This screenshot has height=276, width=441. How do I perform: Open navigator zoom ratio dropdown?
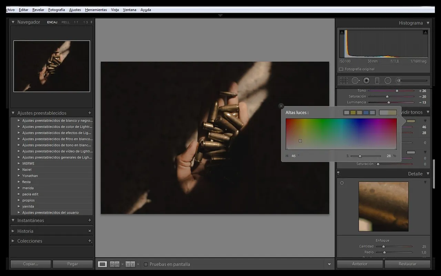91,22
